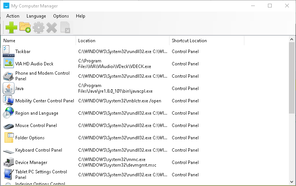Click Control Panel in the Device Manager row
Image resolution: width=296 pixels, height=186 pixels.
[185, 162]
